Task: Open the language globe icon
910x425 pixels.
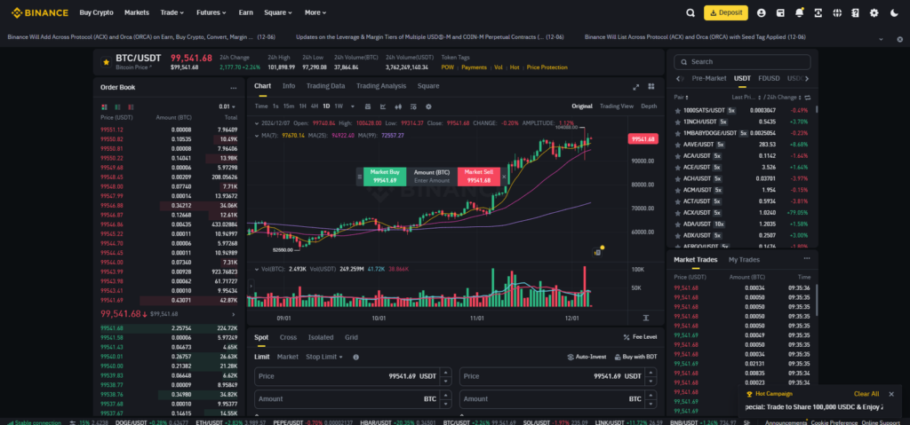Action: pos(837,12)
